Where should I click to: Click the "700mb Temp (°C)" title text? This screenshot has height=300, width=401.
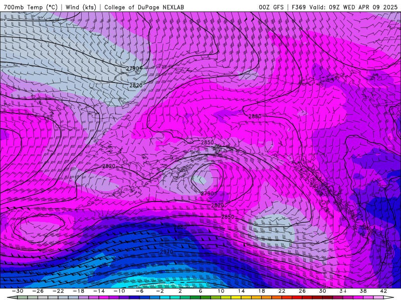(x=31, y=7)
